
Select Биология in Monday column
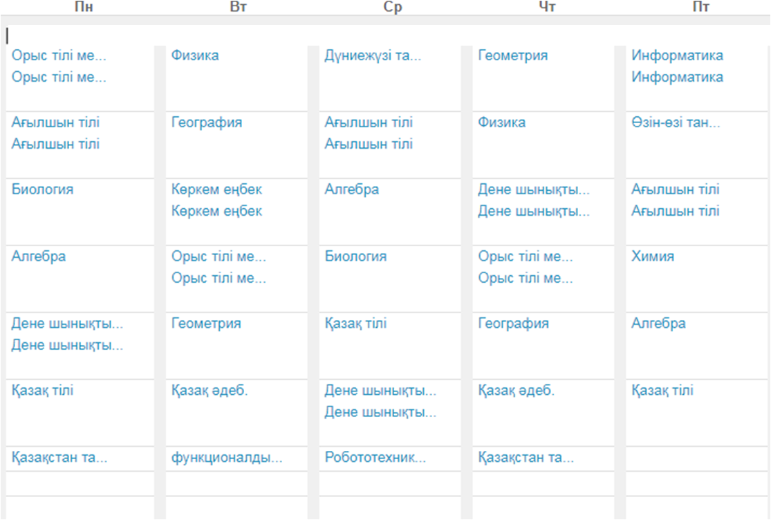point(42,189)
